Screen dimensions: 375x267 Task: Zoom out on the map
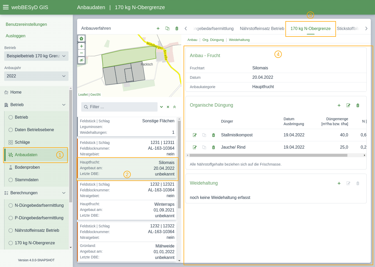pyautogui.click(x=82, y=53)
